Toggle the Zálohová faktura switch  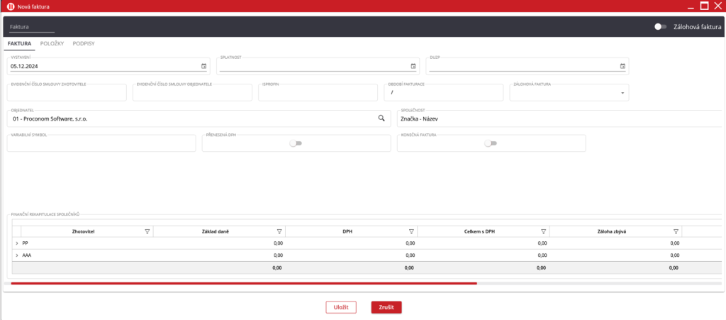tap(660, 26)
